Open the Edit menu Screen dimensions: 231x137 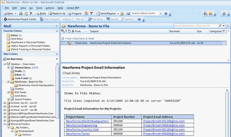point(14,8)
